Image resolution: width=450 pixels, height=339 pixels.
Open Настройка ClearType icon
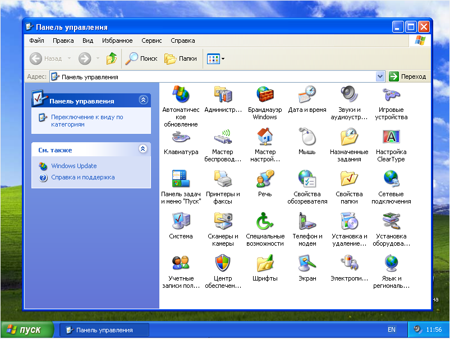click(391, 137)
